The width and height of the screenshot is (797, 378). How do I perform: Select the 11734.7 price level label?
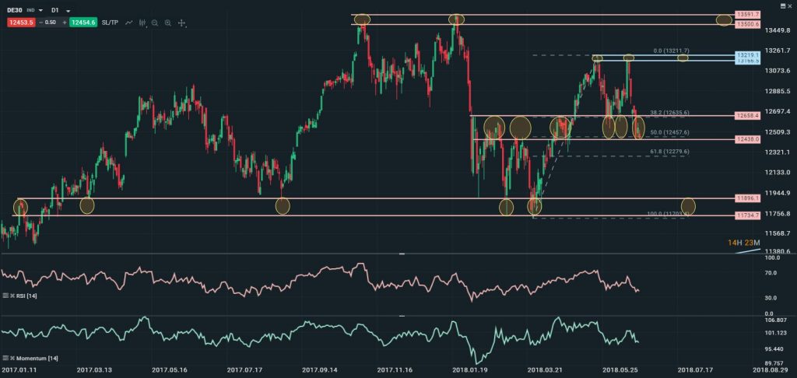pyautogui.click(x=747, y=215)
